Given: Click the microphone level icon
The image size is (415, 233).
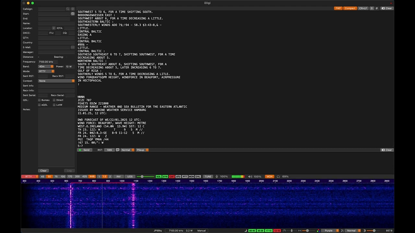Looking at the screenshot, I should click(217, 177).
